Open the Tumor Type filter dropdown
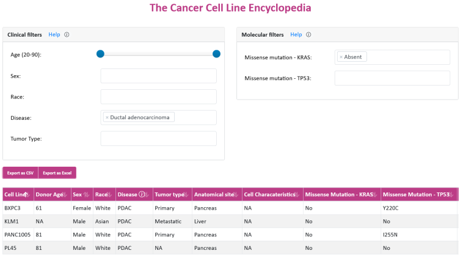This screenshot has width=463, height=256. [158, 139]
